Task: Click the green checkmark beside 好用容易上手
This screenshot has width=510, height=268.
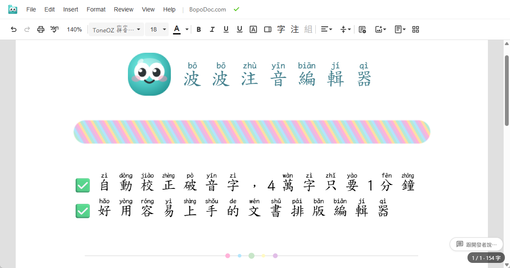Action: 82,211
